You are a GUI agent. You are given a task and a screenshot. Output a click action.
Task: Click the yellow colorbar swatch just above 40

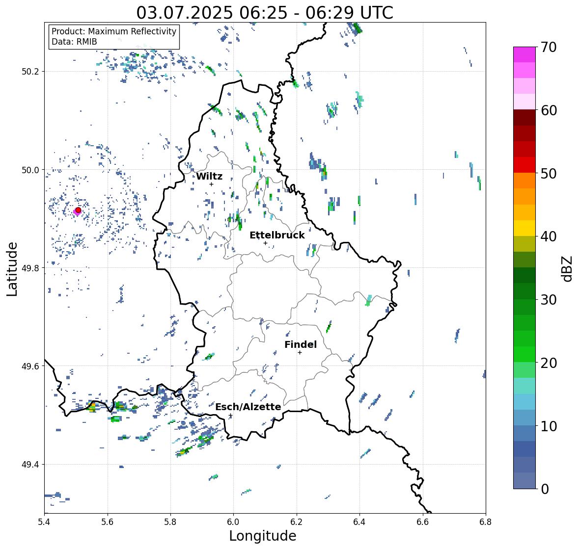(x=524, y=228)
